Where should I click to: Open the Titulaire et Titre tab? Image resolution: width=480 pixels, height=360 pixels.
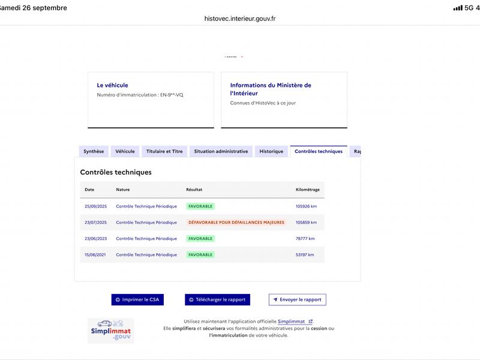click(x=164, y=151)
